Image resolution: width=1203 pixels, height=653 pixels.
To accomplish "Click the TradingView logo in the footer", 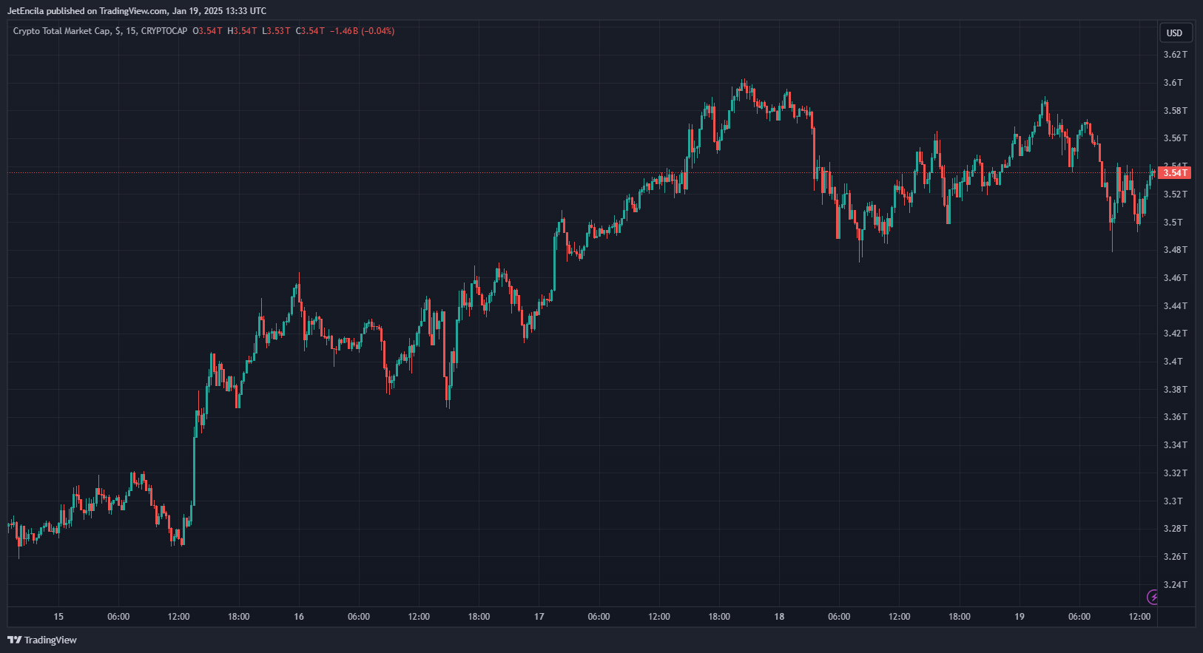I will [x=42, y=640].
